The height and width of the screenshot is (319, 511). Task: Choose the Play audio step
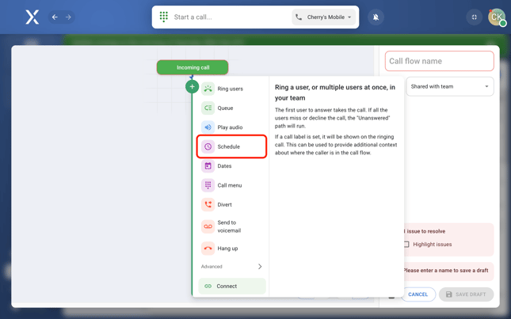point(231,127)
